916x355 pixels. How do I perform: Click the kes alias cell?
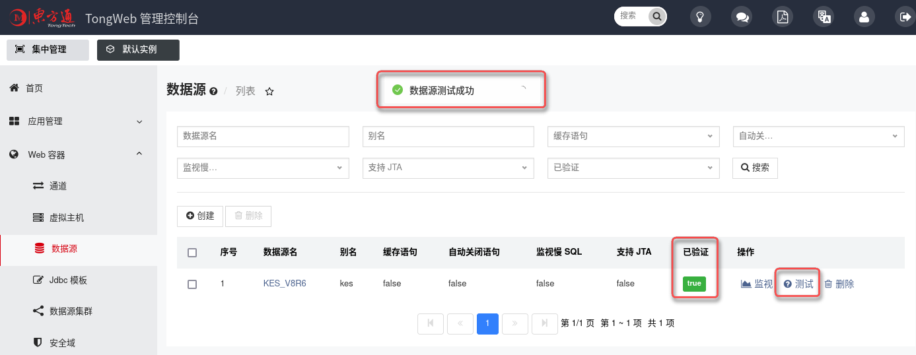(x=347, y=284)
